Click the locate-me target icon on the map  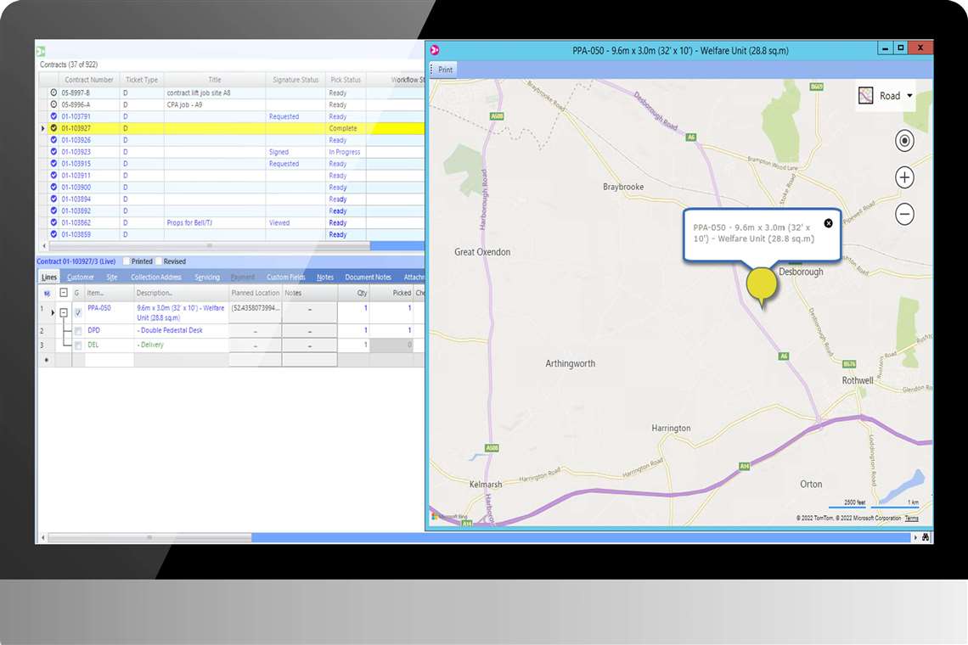pyautogui.click(x=903, y=140)
